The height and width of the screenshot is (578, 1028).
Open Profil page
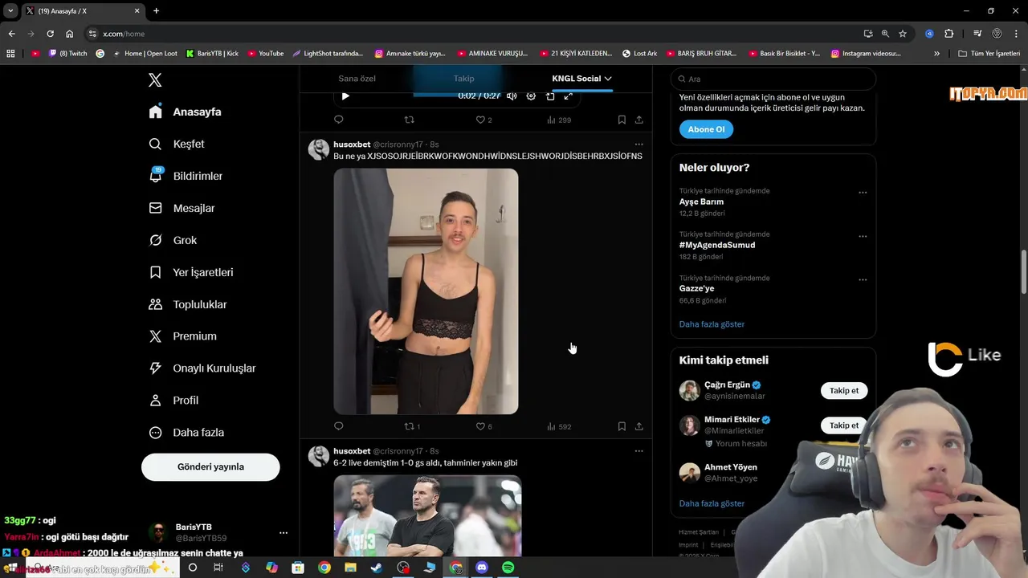(174, 401)
